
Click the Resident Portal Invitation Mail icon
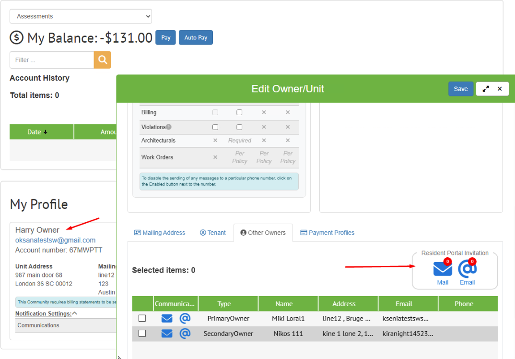(x=442, y=270)
